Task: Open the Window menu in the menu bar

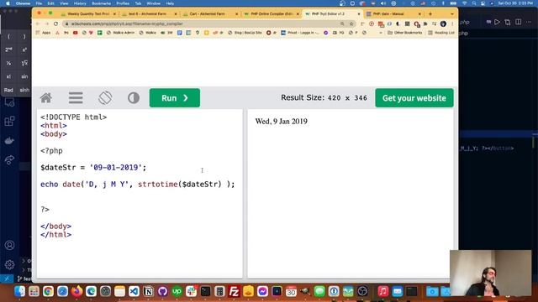Action: (x=153, y=3)
